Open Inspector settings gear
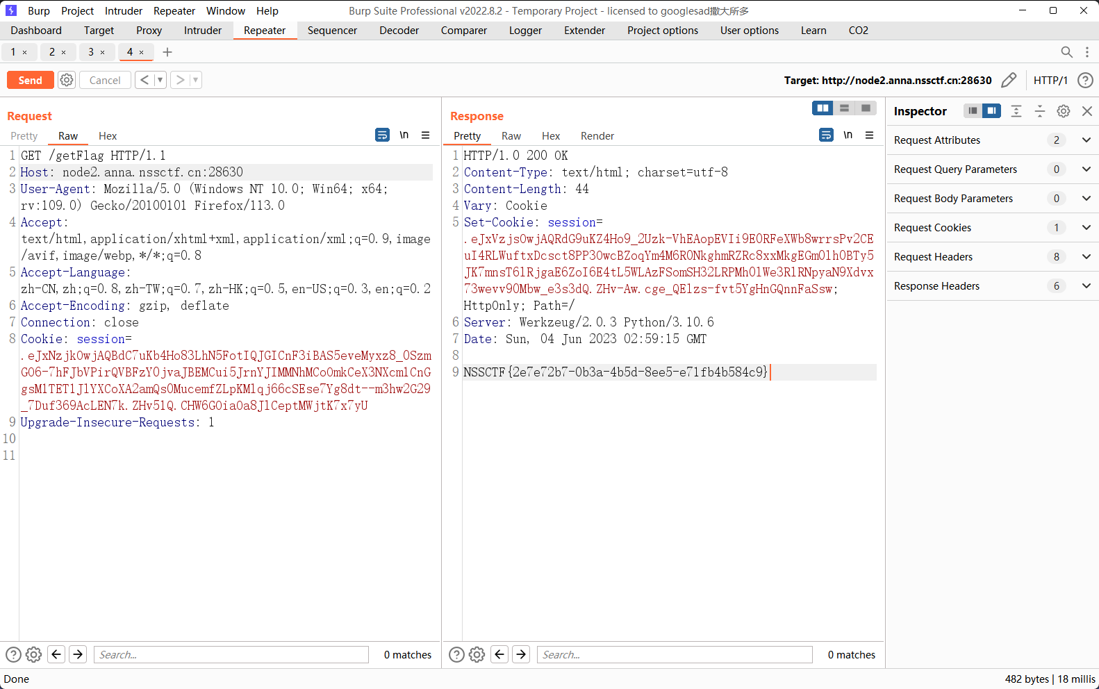The width and height of the screenshot is (1099, 689). click(x=1064, y=111)
